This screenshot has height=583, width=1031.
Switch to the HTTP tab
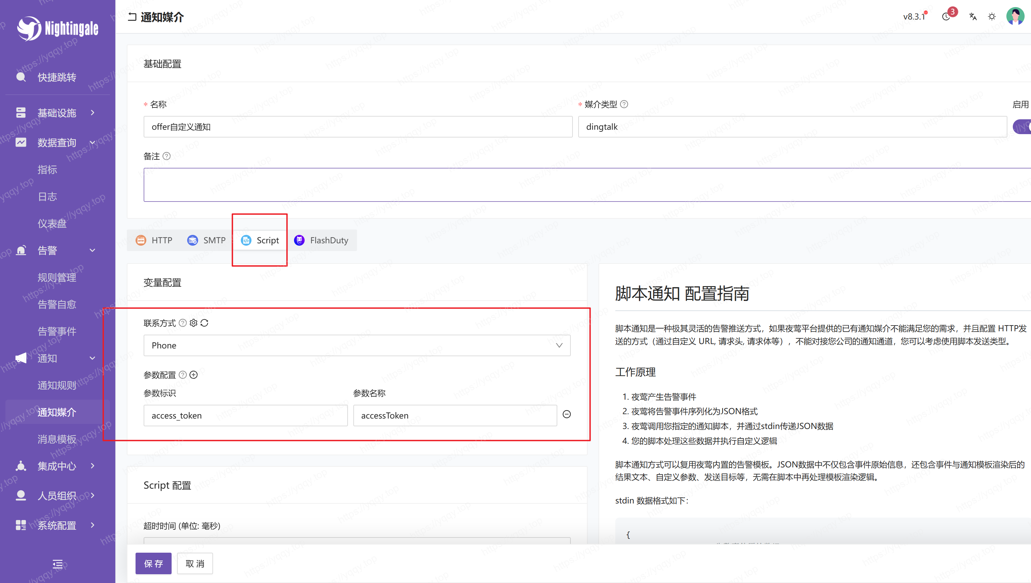(x=154, y=240)
